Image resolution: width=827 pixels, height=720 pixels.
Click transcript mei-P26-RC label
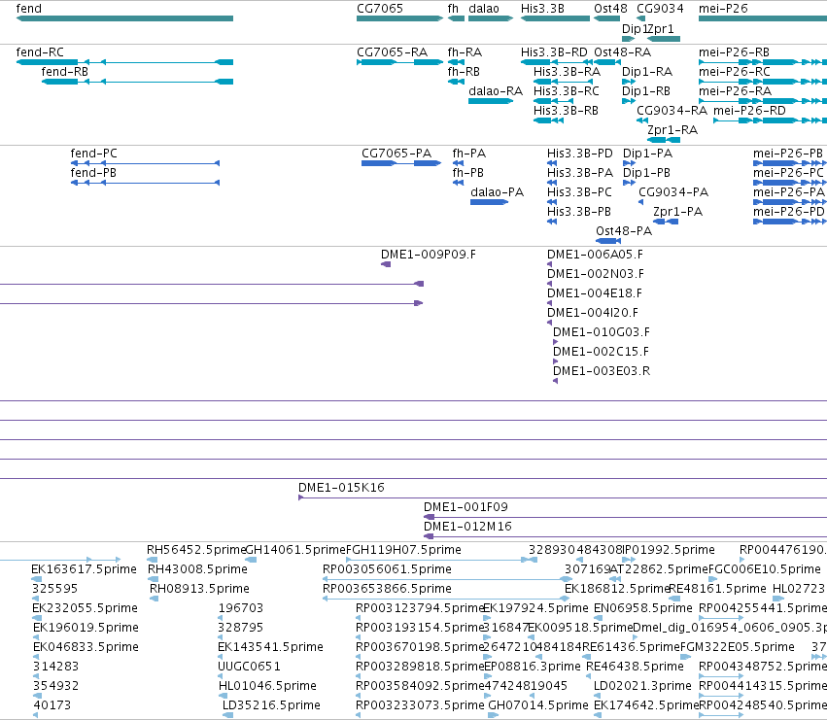(x=734, y=72)
